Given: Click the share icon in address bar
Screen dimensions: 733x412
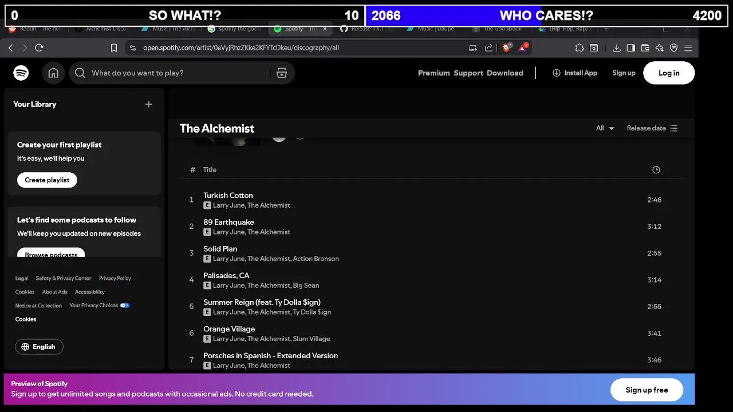Looking at the screenshot, I should pyautogui.click(x=488, y=48).
